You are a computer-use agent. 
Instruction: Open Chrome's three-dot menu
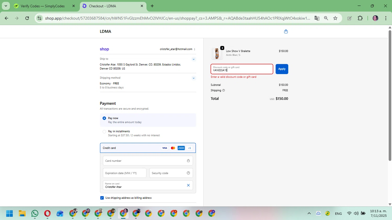point(386,18)
